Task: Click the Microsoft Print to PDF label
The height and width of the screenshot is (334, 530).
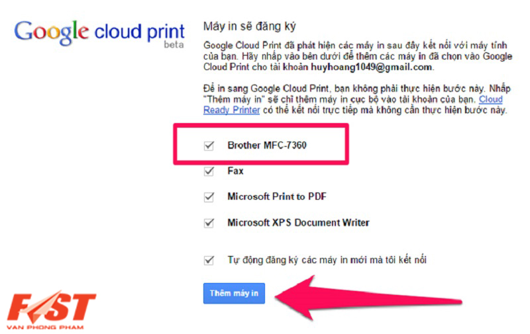Action: tap(277, 196)
